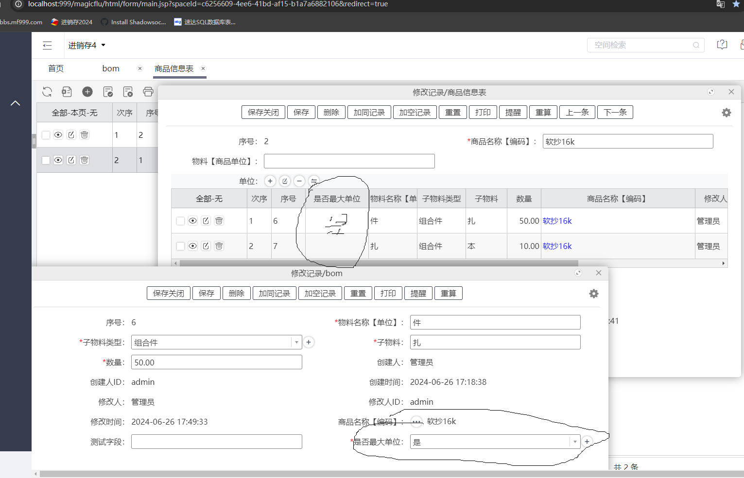Open the 进销存2024 bookmark
The height and width of the screenshot is (478, 744).
pos(72,22)
